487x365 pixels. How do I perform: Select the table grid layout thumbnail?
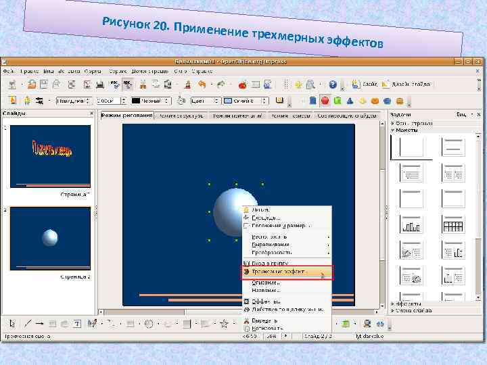pos(453,224)
